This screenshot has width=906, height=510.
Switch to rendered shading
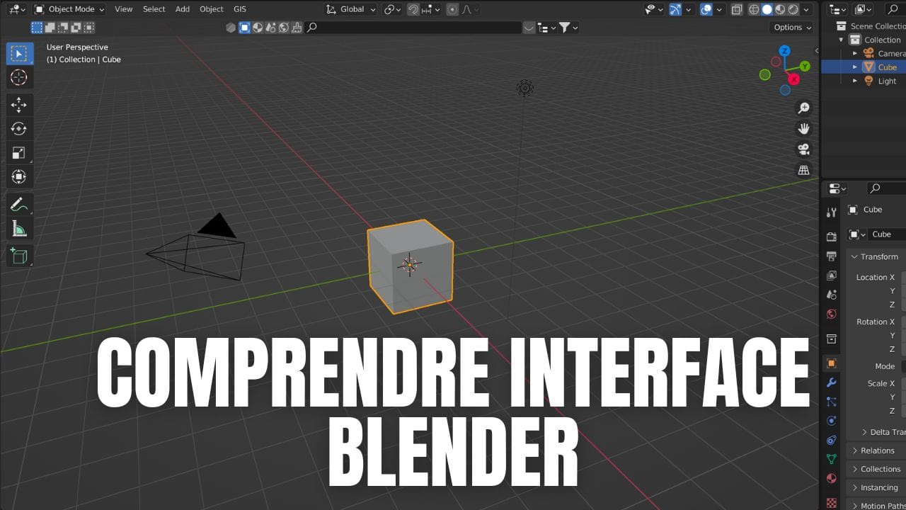[x=793, y=9]
